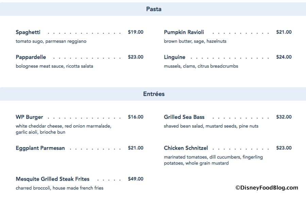Viewport: 306px width, 197px height.
Task: Select the WP Burger entrée
Action: 29,117
